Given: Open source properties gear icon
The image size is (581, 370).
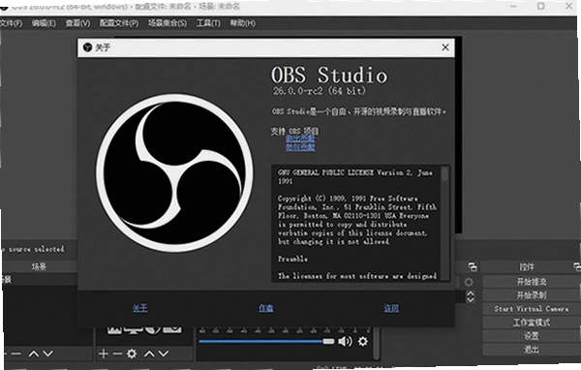Looking at the screenshot, I should (132, 354).
